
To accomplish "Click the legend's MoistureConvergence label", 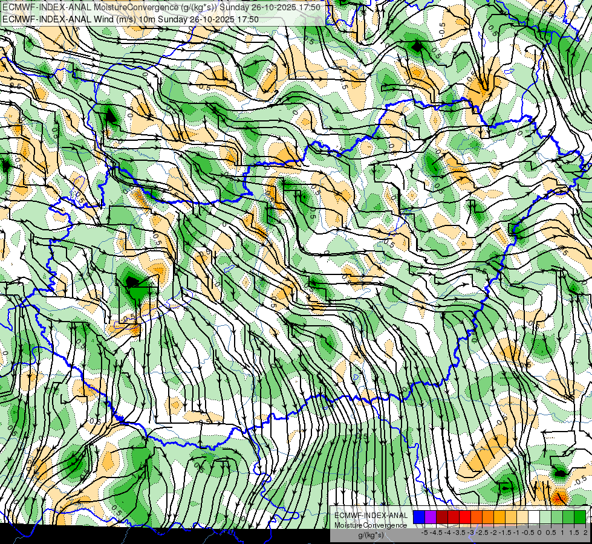I will click(x=371, y=525).
